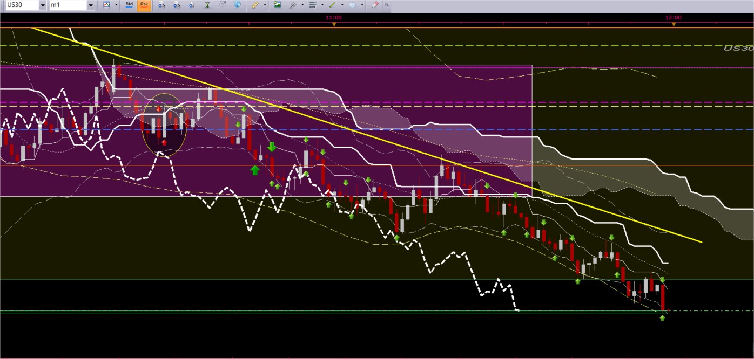The height and width of the screenshot is (359, 754).
Task: Expand the chart type dropdown arrow
Action: (116, 5)
